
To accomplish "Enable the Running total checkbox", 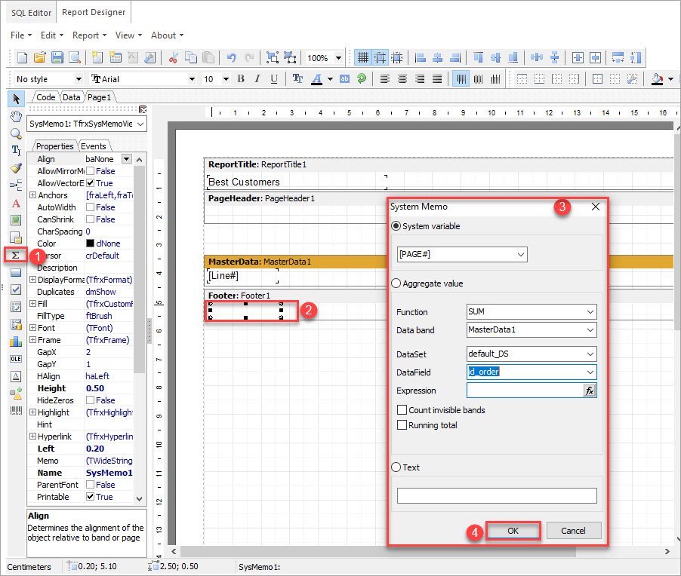I will 402,425.
